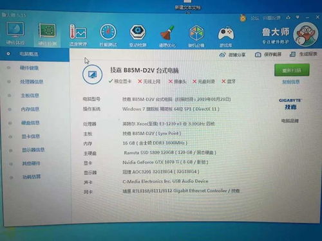The image size is (322, 241).
Task: Click the gold medal icon near 论坛
Action: (x=243, y=18)
